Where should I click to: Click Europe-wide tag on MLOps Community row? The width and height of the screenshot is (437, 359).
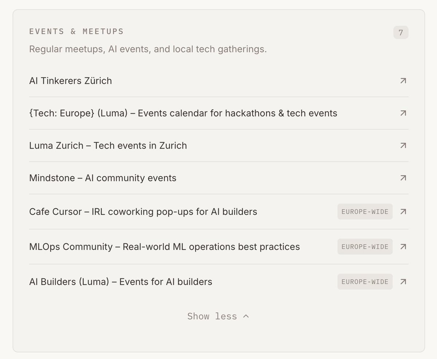pos(365,247)
